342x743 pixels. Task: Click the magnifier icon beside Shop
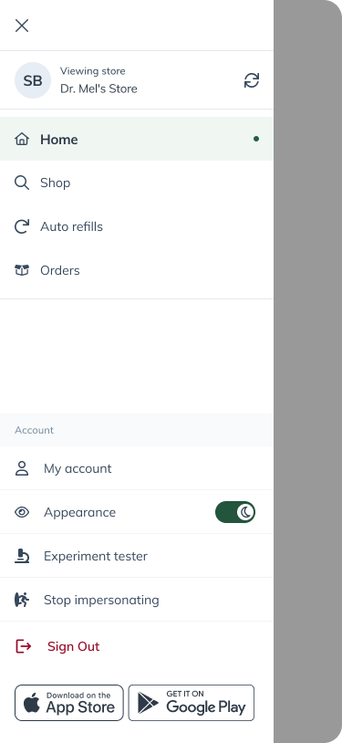pyautogui.click(x=22, y=183)
